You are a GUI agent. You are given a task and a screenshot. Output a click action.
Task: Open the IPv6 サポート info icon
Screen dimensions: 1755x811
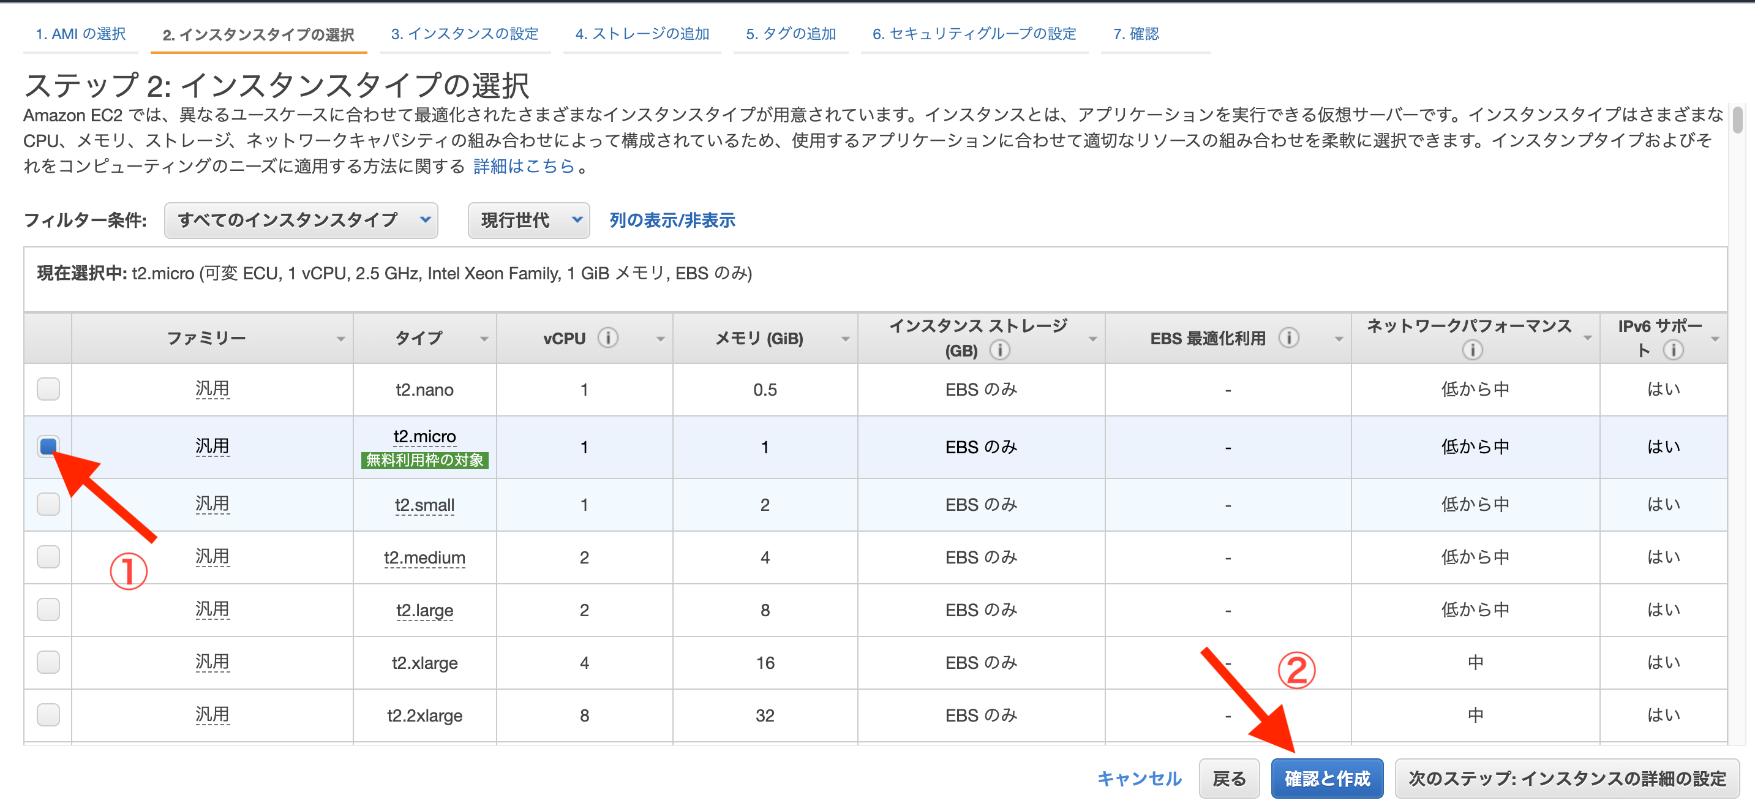tap(1673, 350)
